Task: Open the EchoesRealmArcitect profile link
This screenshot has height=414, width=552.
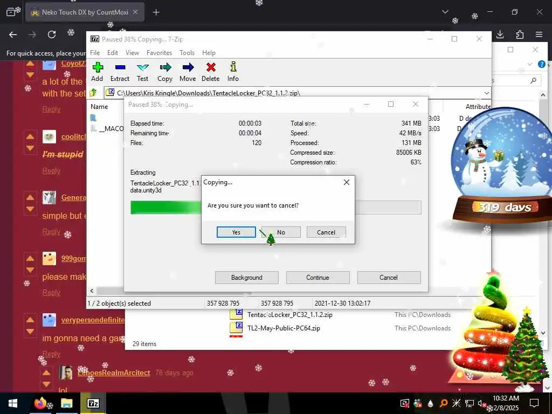Action: 114,372
